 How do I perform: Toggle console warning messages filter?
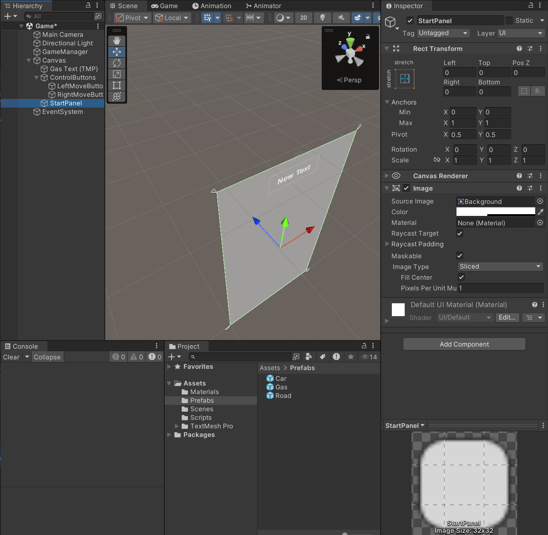pos(136,357)
